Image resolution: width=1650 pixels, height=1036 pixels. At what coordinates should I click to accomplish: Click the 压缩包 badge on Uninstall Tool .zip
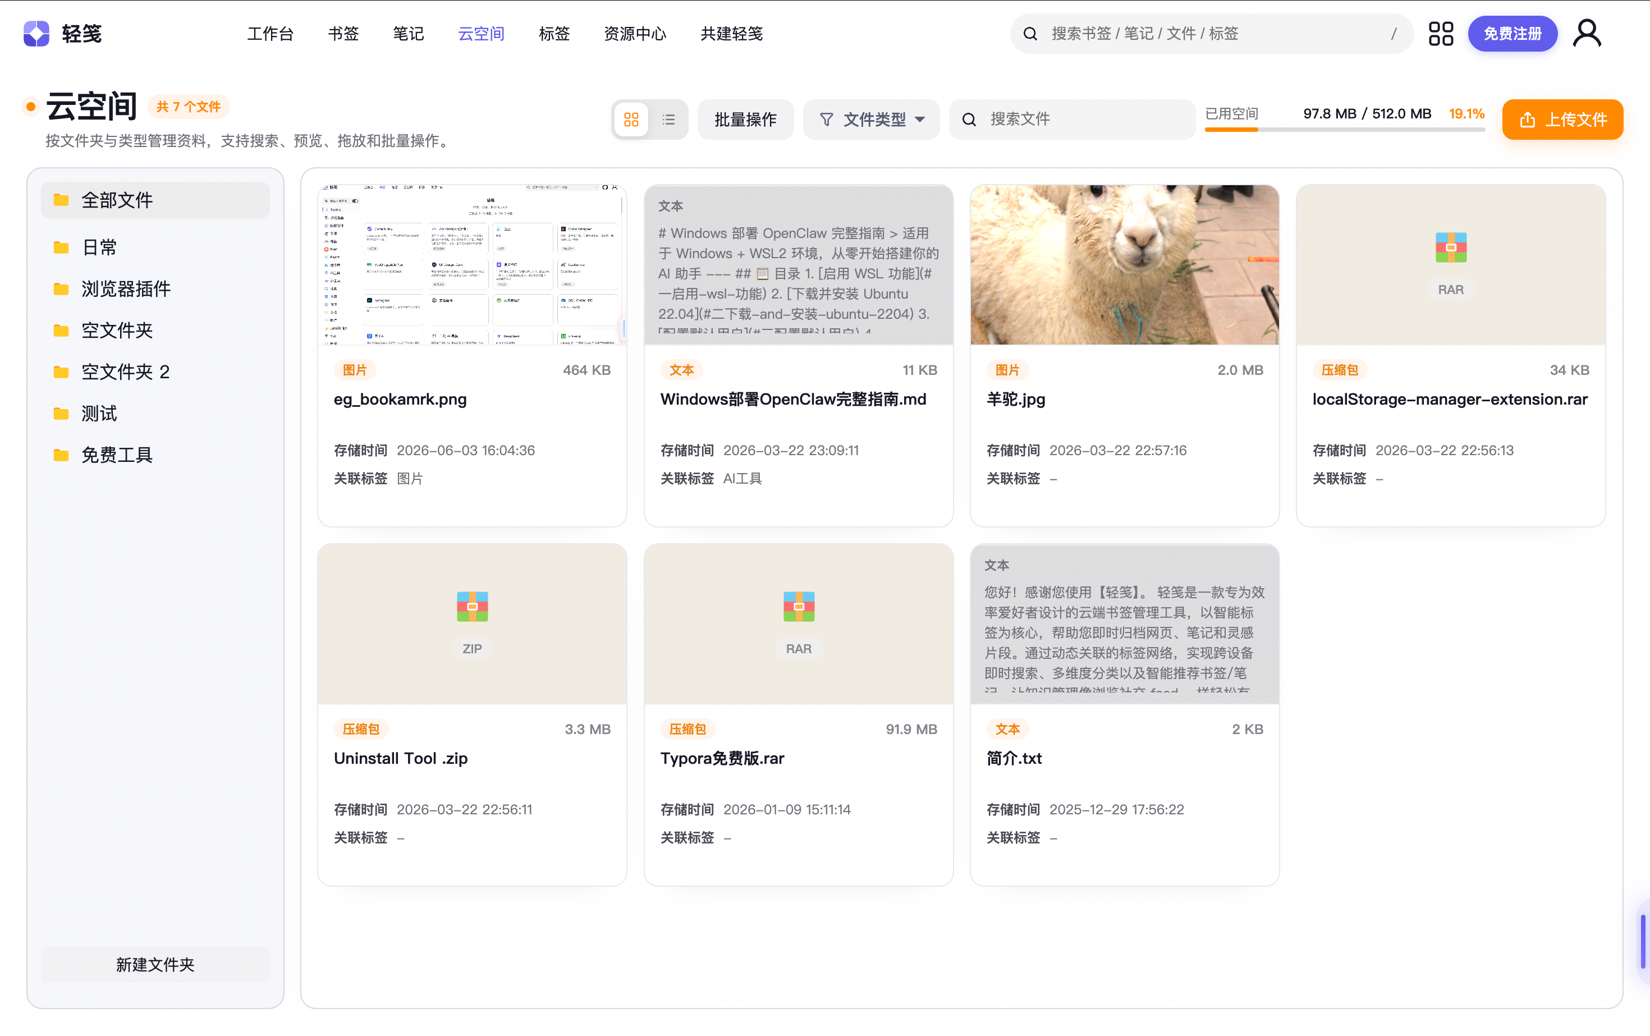[361, 729]
